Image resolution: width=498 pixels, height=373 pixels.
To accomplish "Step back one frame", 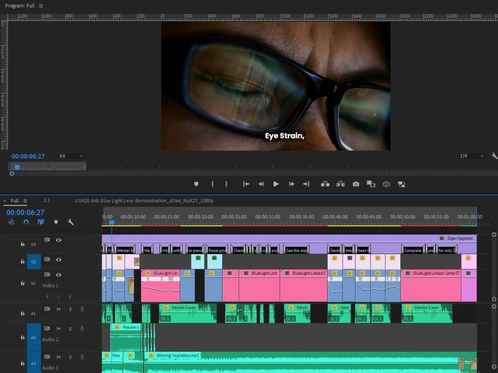I will [x=261, y=184].
